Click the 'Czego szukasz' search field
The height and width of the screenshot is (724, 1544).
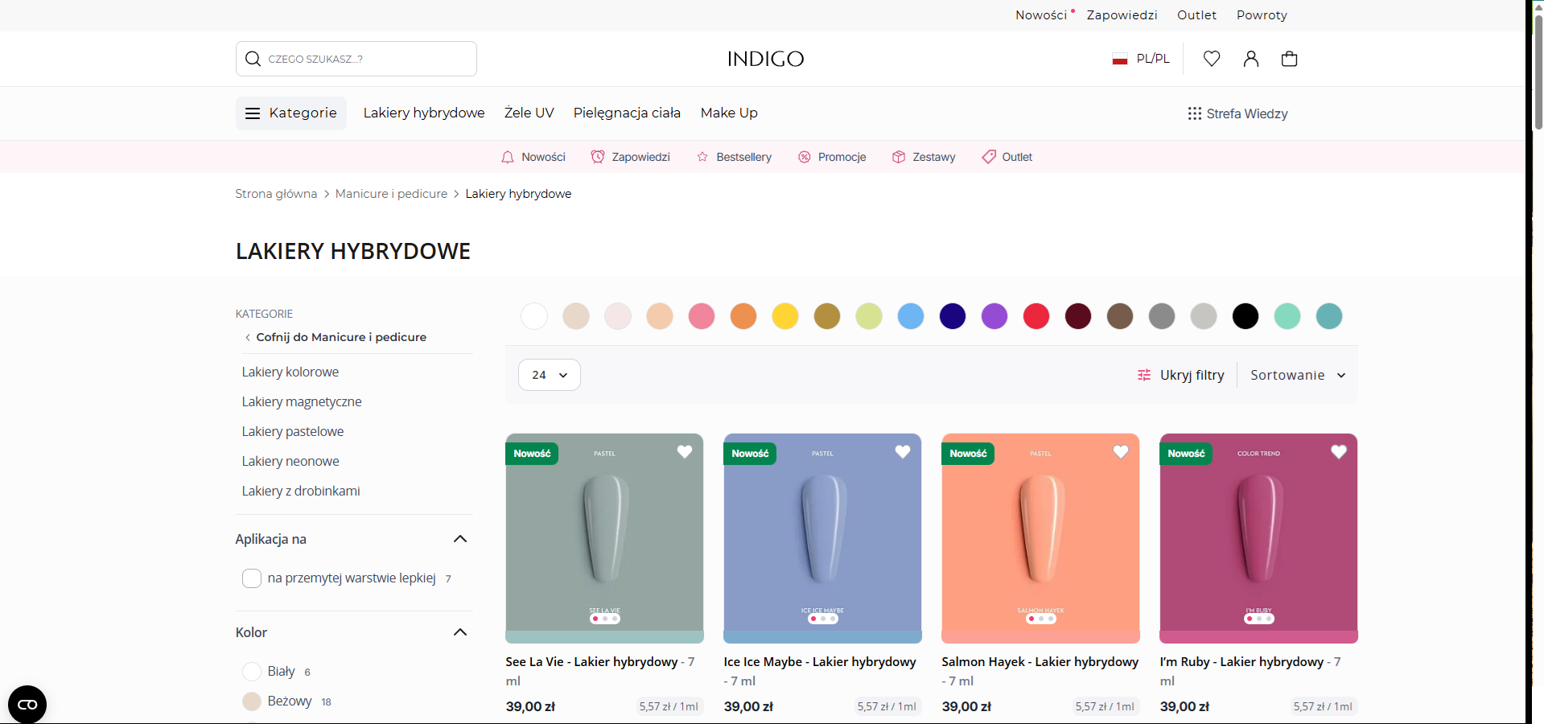356,59
